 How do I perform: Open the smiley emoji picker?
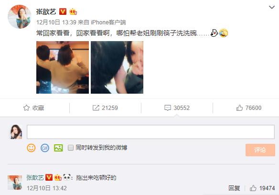tap(31, 148)
